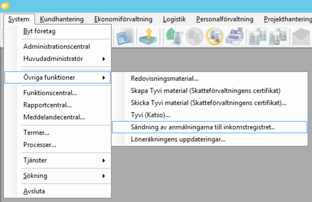Open the Kundhantering menu
Viewport: 312px width, 202px height.
pyautogui.click(x=62, y=19)
